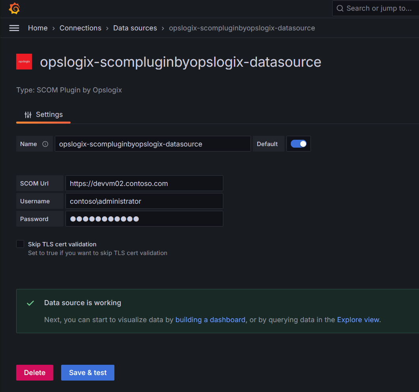Open the hamburger navigation menu
The width and height of the screenshot is (419, 392).
[x=14, y=28]
